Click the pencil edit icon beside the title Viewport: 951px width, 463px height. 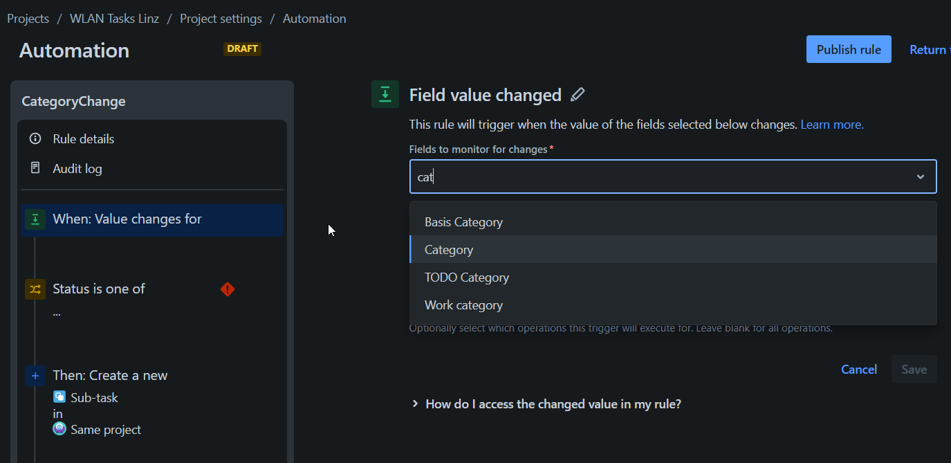pos(578,95)
